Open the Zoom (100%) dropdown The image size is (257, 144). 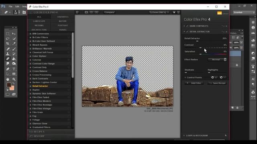(x=159, y=12)
